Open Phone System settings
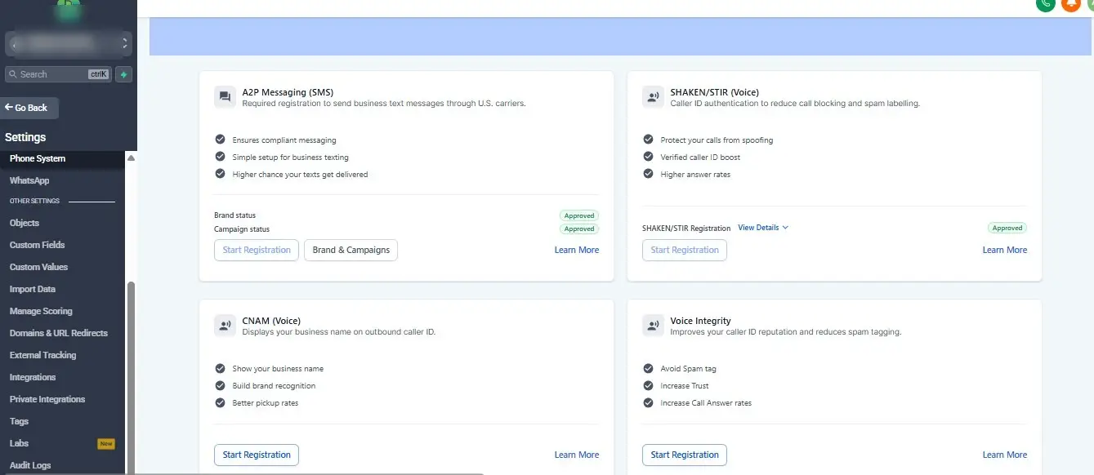This screenshot has height=475, width=1094. click(38, 158)
